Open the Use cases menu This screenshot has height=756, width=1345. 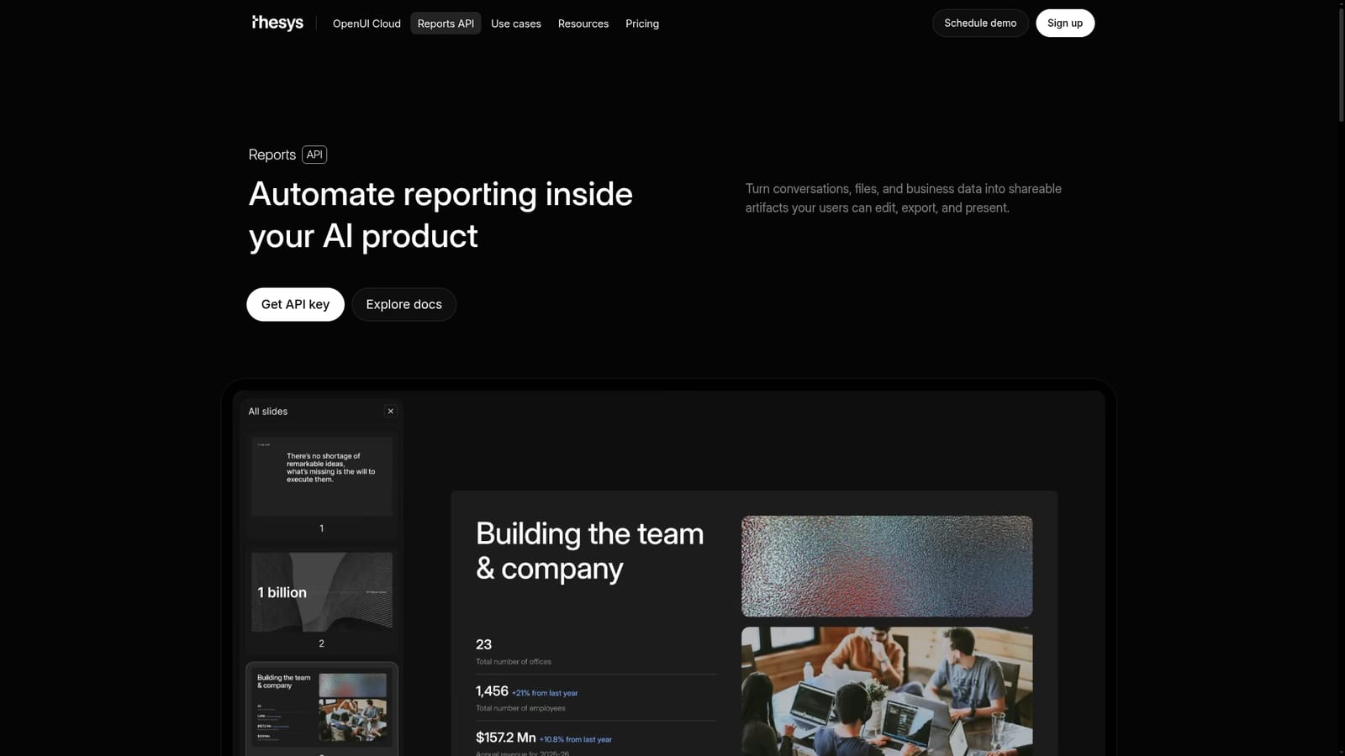[x=516, y=24]
